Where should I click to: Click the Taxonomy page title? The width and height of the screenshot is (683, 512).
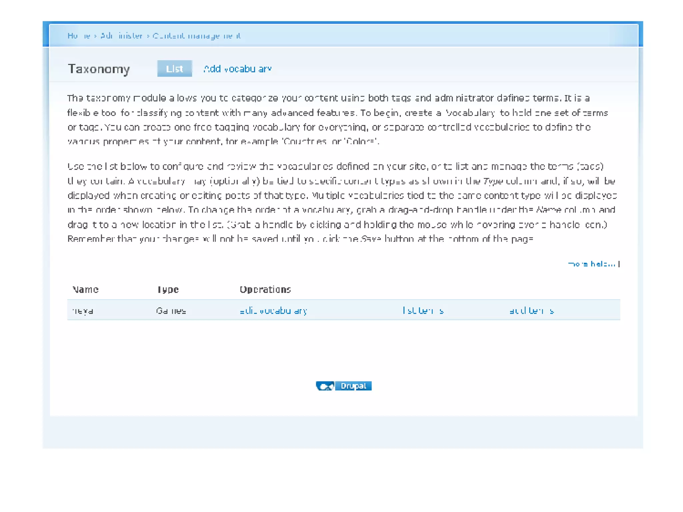(99, 69)
